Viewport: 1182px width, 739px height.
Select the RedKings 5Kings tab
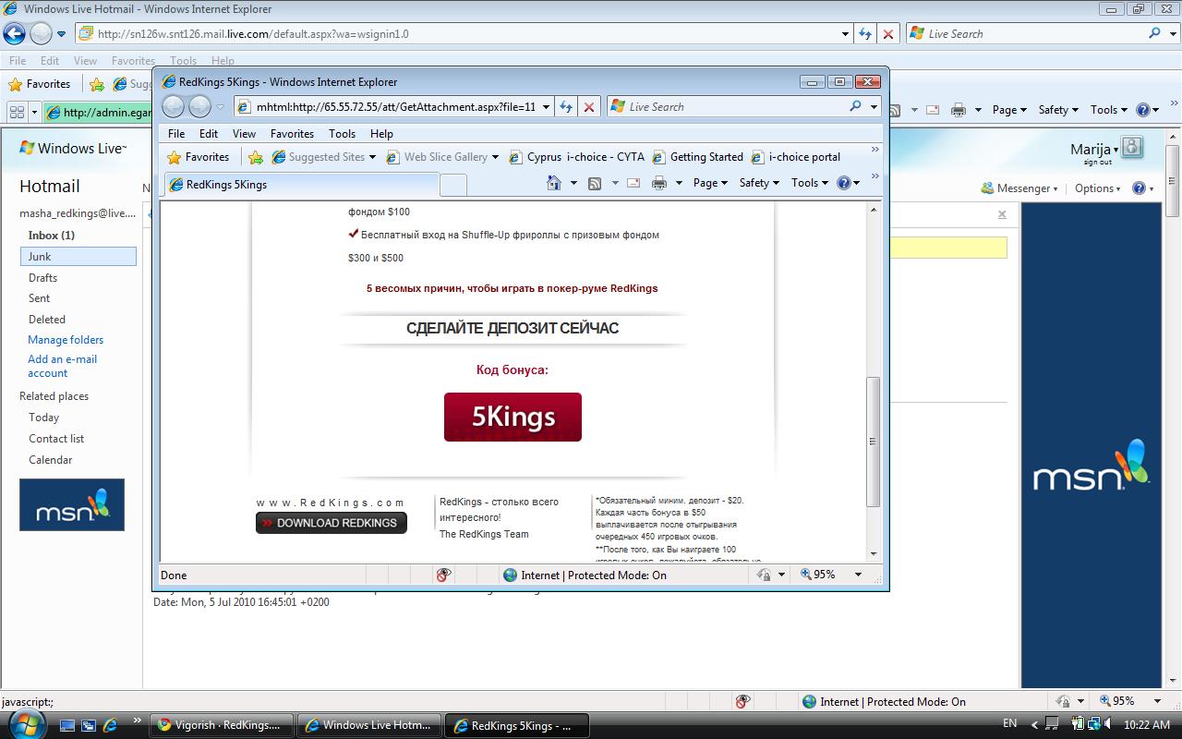[300, 185]
